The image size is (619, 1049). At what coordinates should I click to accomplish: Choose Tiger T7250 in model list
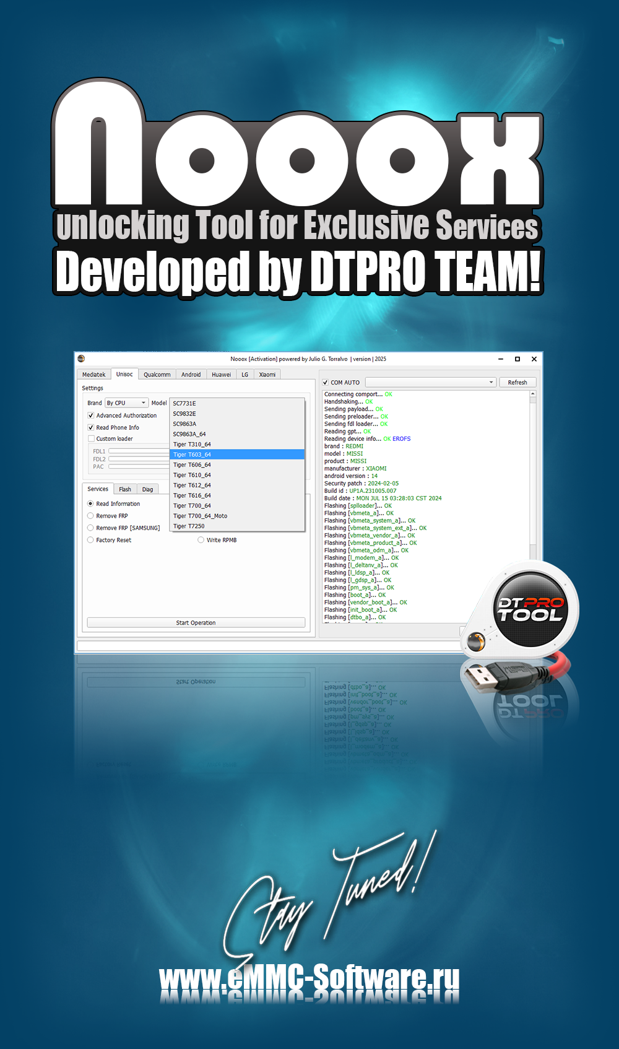[x=237, y=526]
